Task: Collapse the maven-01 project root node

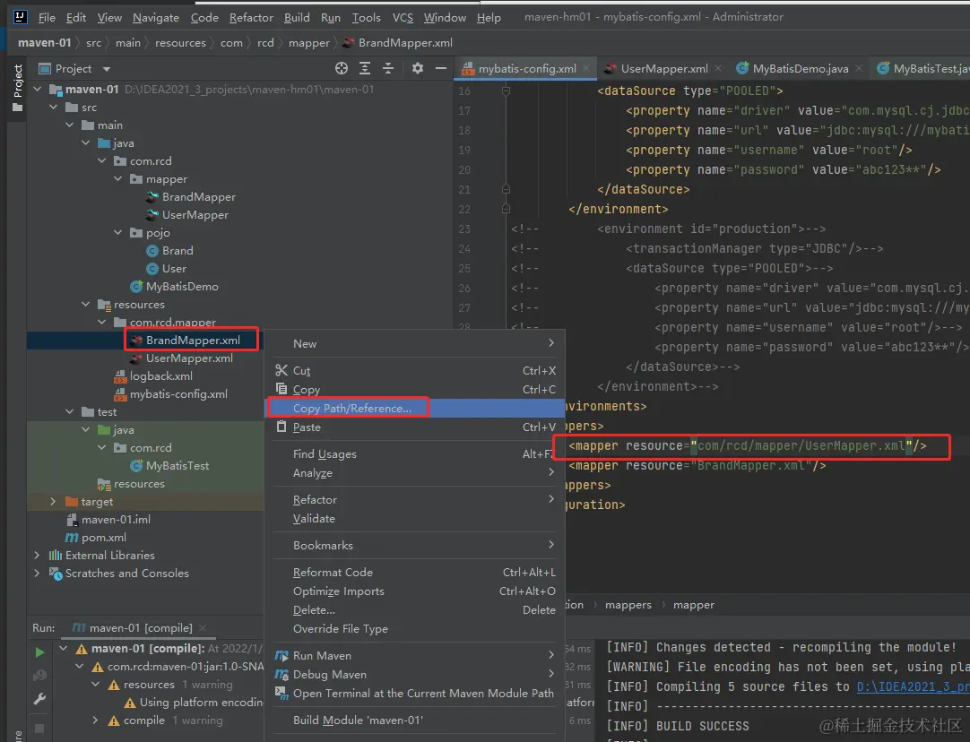Action: tap(38, 89)
